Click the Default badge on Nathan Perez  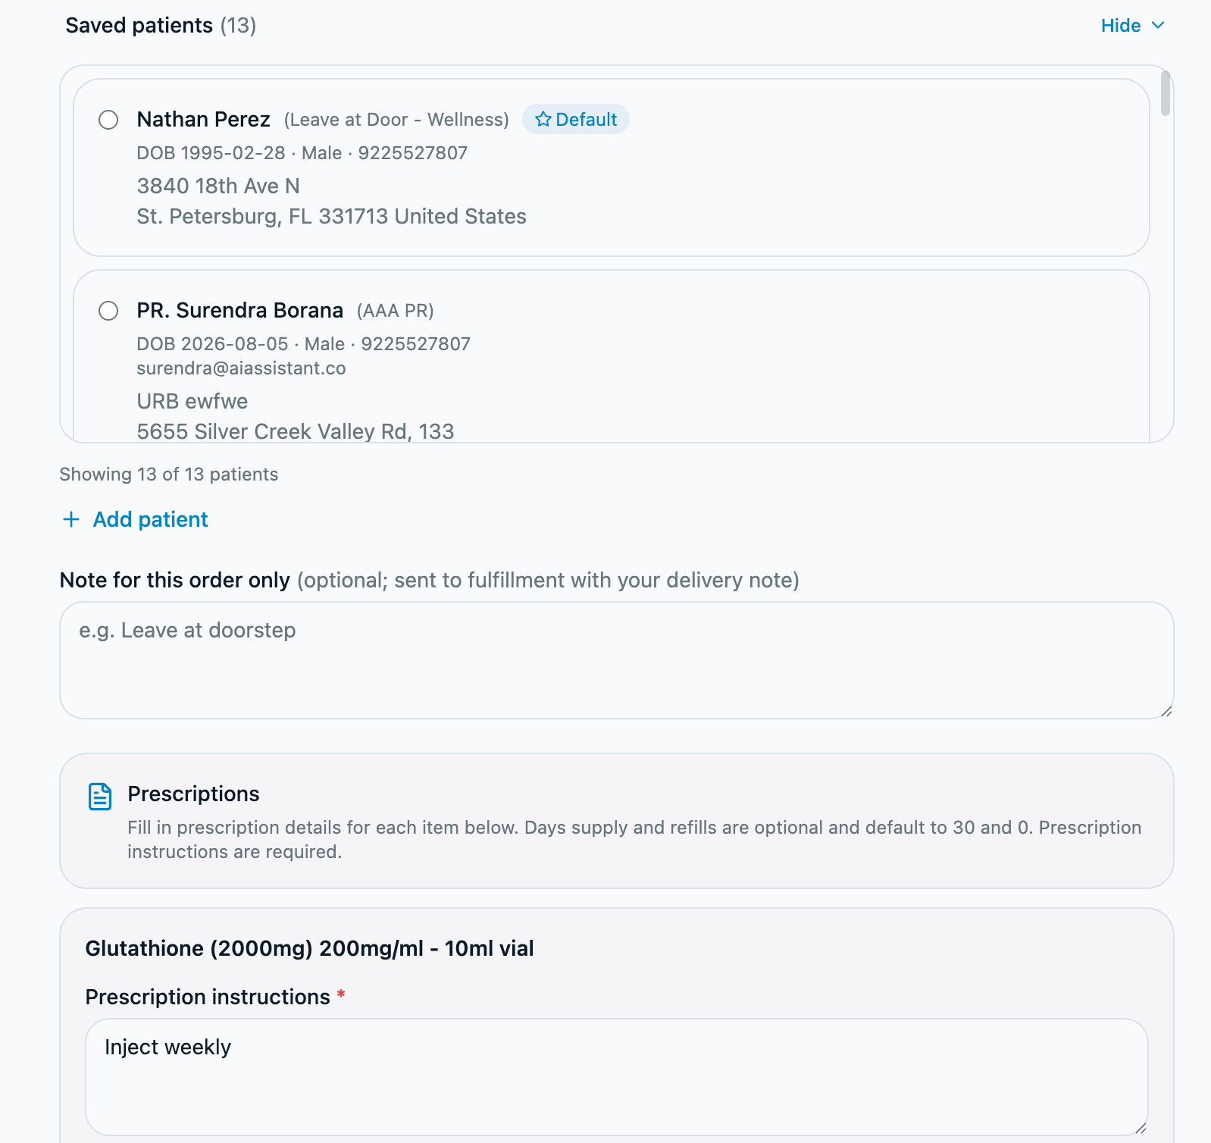pyautogui.click(x=576, y=119)
